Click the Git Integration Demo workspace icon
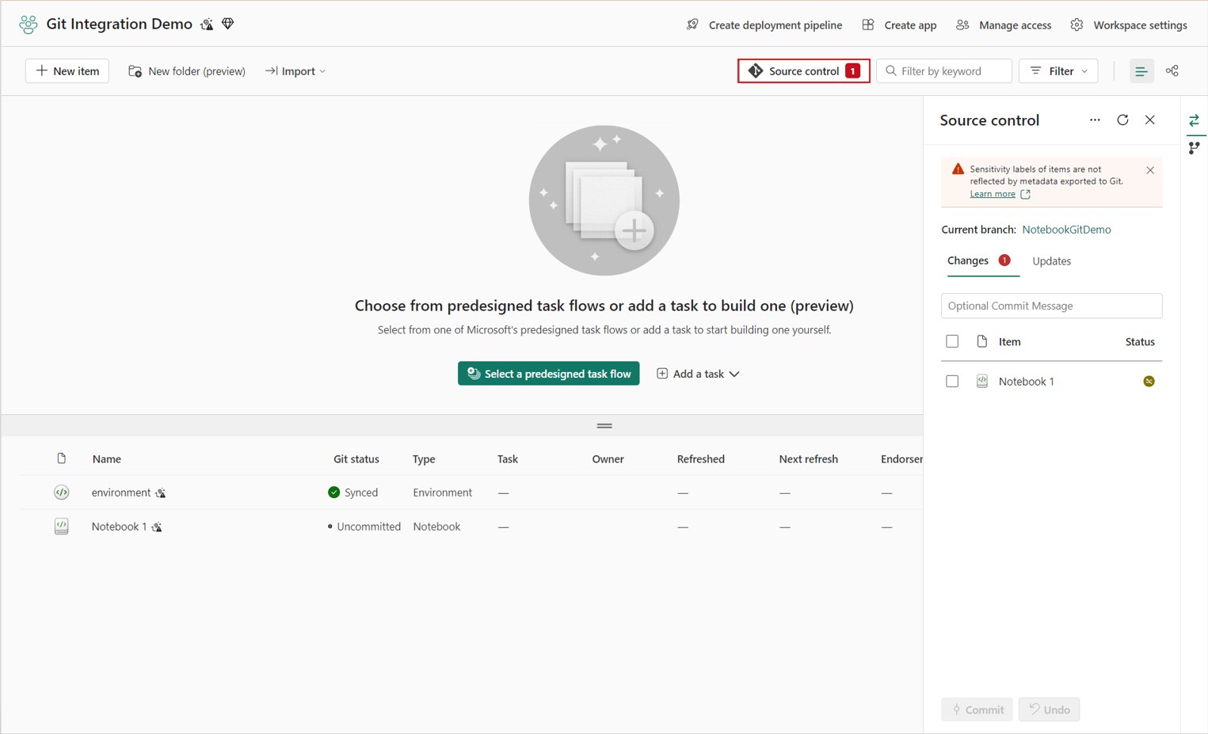1208x734 pixels. pos(29,25)
